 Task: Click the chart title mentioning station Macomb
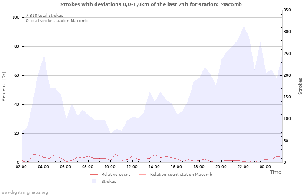[x=151, y=4]
